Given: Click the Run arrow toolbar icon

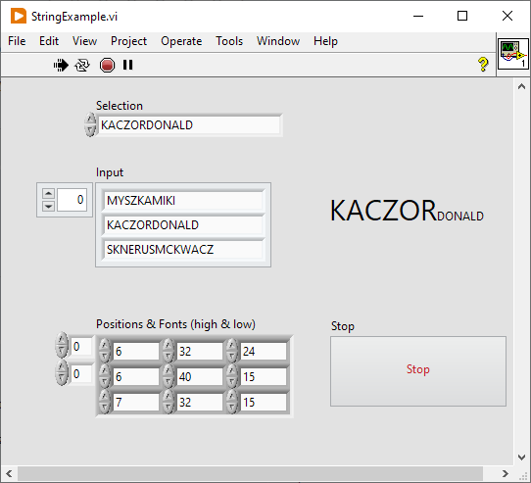Looking at the screenshot, I should pos(61,65).
